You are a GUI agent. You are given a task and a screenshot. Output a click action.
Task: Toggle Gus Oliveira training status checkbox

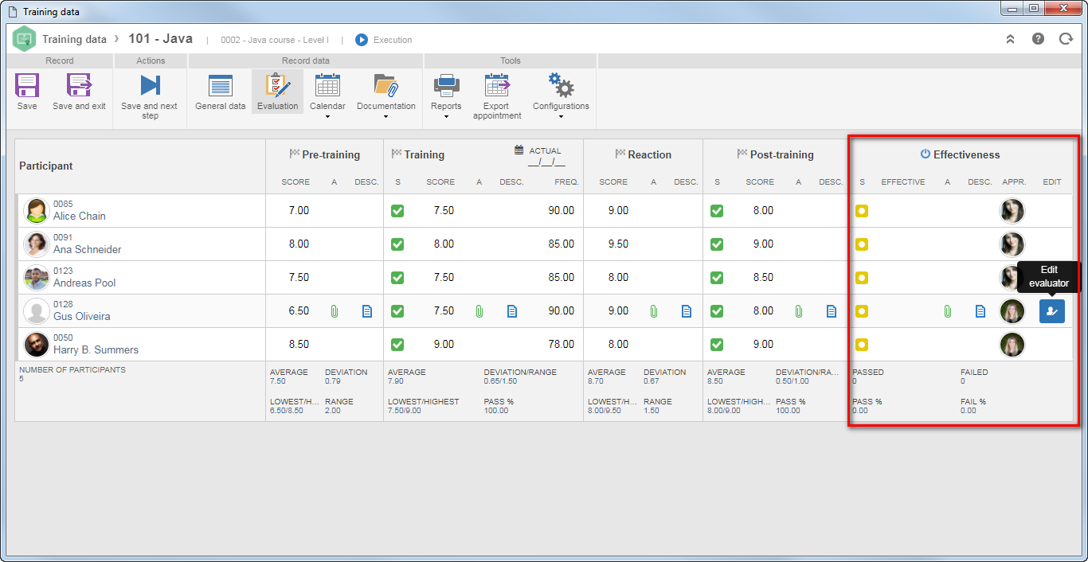click(x=397, y=311)
